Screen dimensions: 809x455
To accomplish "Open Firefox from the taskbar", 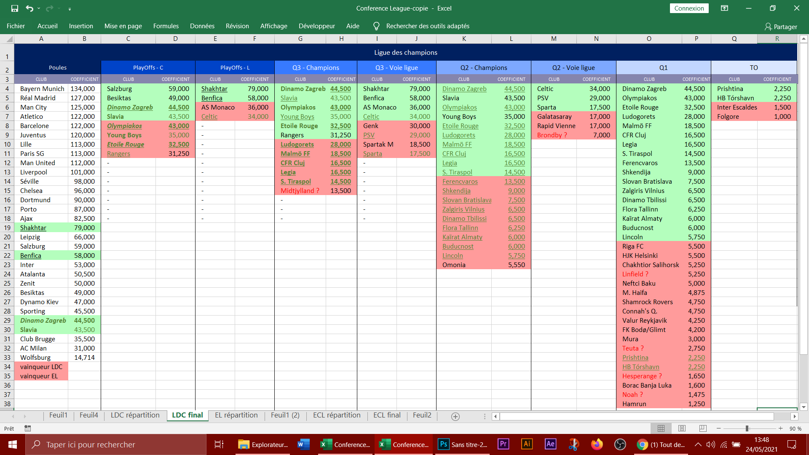I will click(597, 444).
